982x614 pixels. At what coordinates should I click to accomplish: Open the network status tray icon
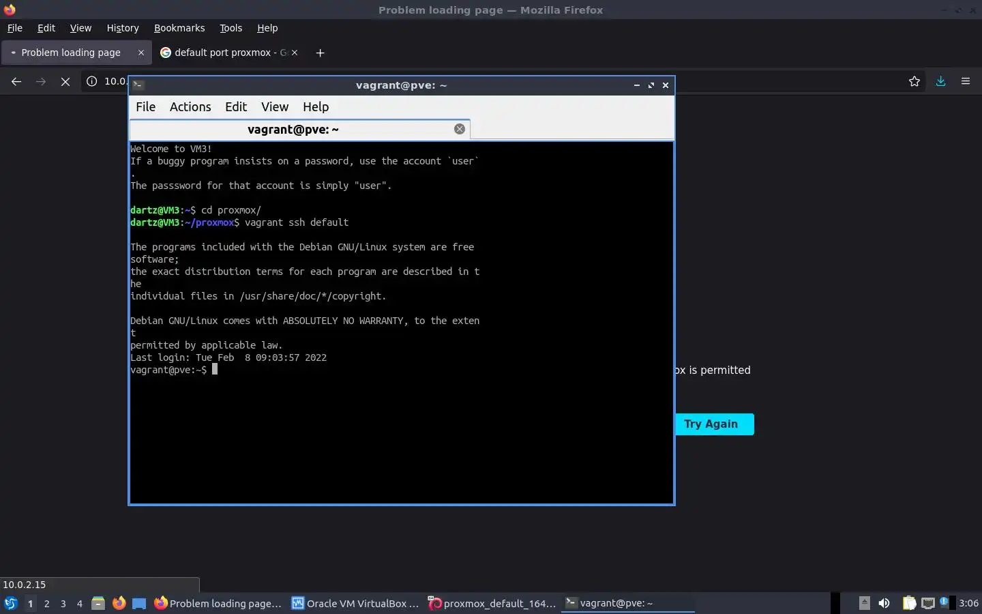[928, 603]
